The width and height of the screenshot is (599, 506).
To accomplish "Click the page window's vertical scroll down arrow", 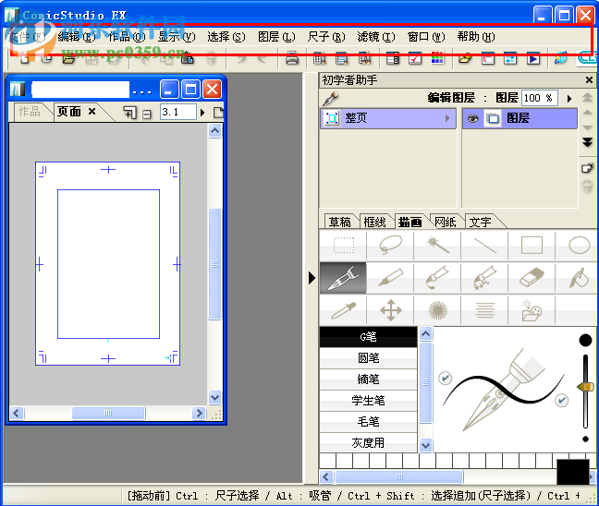I will click(215, 398).
